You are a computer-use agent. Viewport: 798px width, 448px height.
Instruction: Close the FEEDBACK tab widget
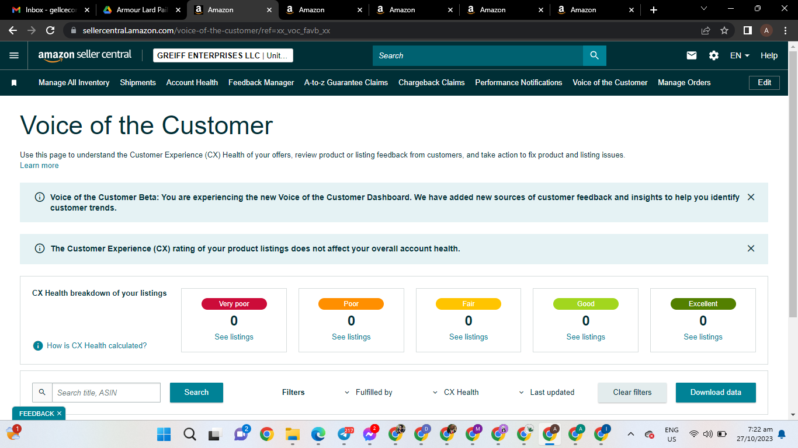(x=59, y=414)
